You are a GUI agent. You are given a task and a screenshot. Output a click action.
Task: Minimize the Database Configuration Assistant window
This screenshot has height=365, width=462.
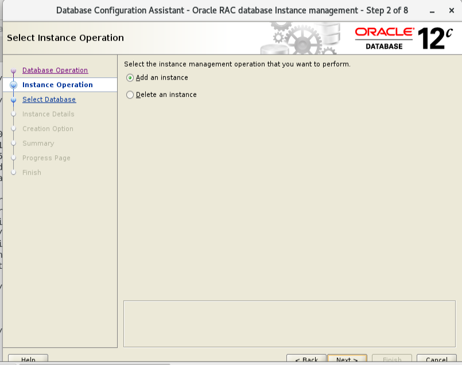(432, 11)
